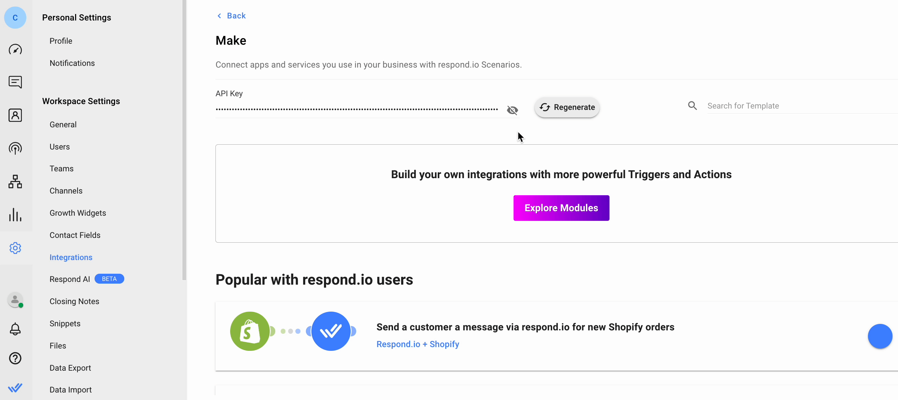Select the Profile menu item
Viewport: 898px width, 400px height.
point(61,41)
